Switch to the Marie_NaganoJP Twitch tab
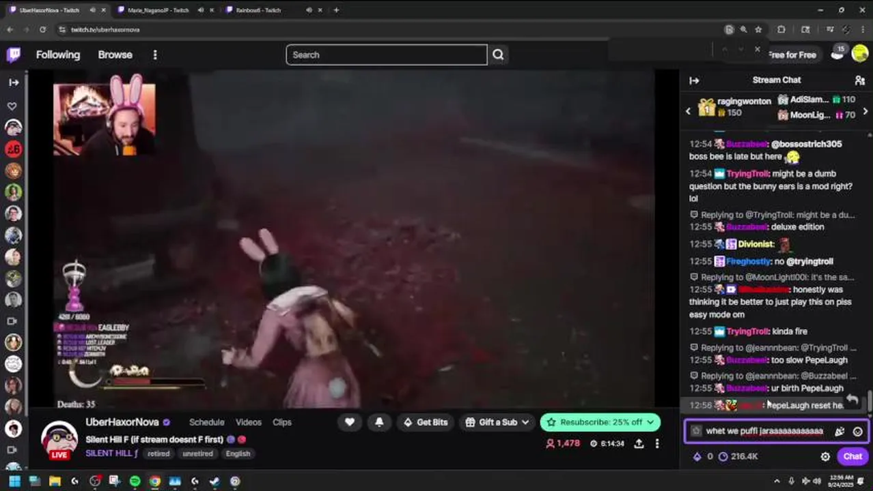This screenshot has width=873, height=491. (158, 10)
